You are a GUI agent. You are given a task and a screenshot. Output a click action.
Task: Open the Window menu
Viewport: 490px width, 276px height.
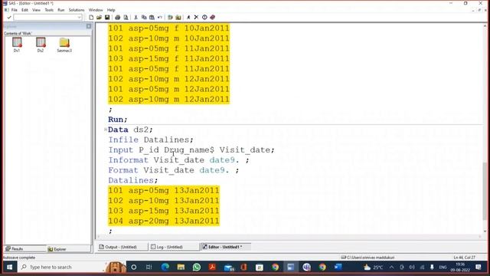pyautogui.click(x=96, y=10)
